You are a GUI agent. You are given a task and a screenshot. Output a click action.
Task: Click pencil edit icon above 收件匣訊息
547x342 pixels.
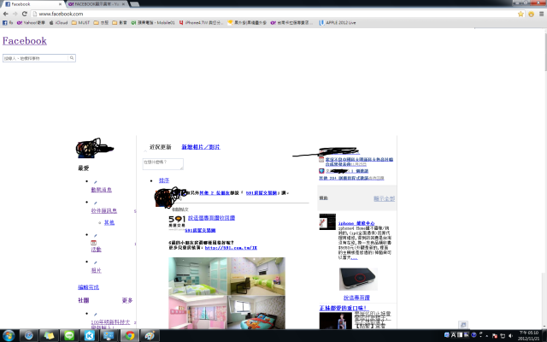pyautogui.click(x=95, y=203)
